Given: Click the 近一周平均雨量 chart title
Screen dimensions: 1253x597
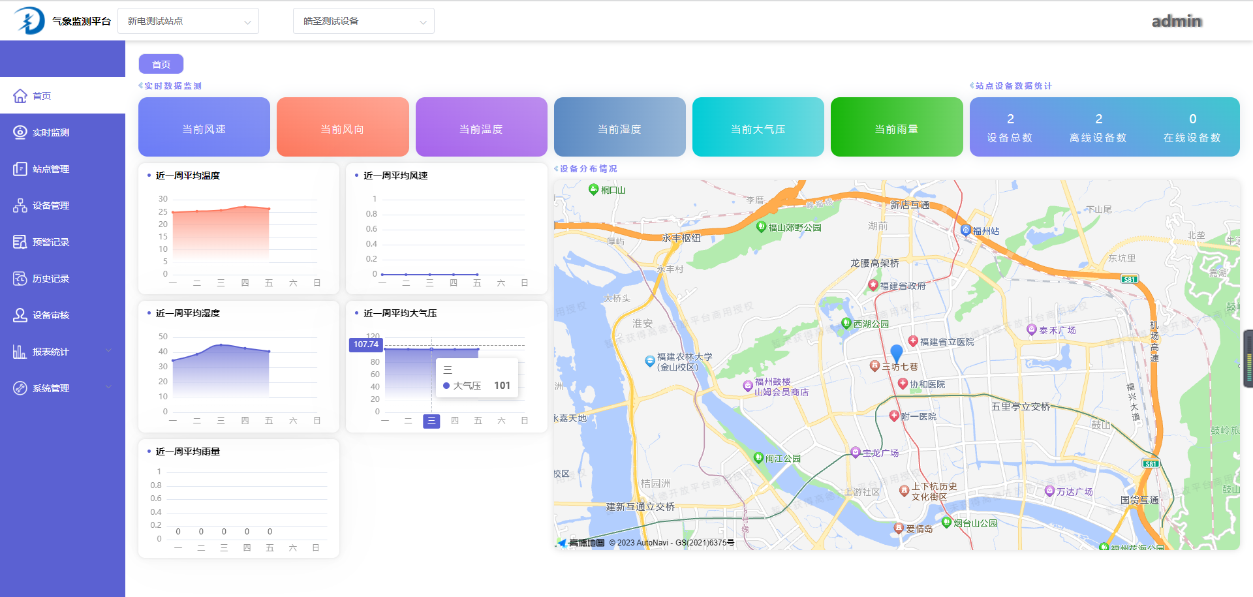Looking at the screenshot, I should click(x=188, y=452).
